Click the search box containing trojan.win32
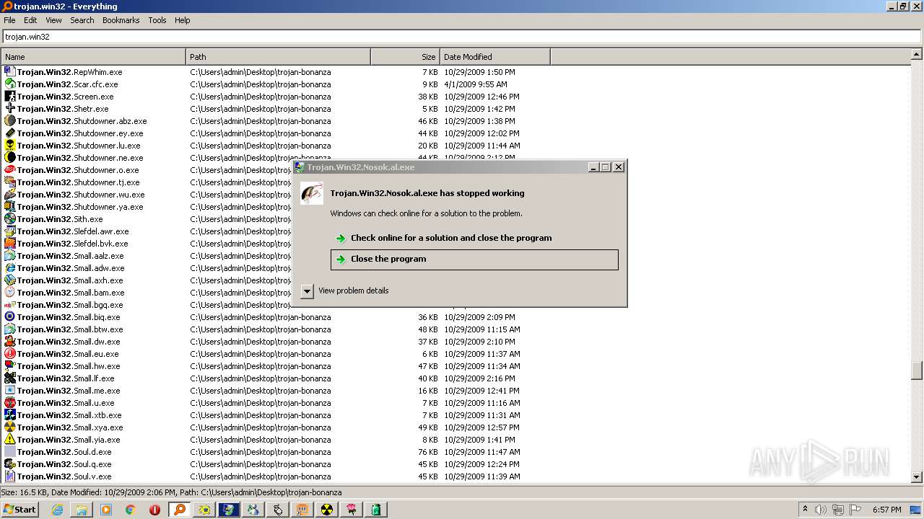 462,37
